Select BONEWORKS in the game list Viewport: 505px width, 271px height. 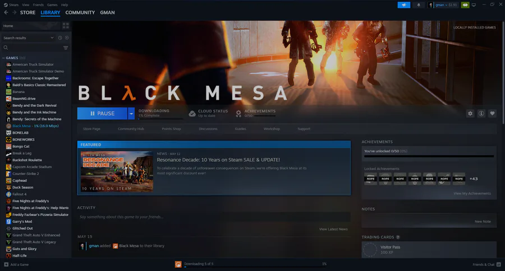click(23, 139)
